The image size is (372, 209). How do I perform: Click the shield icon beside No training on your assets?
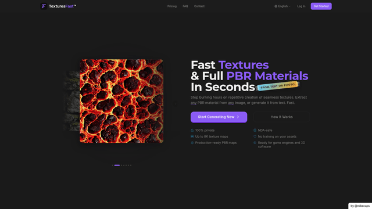coord(255,136)
